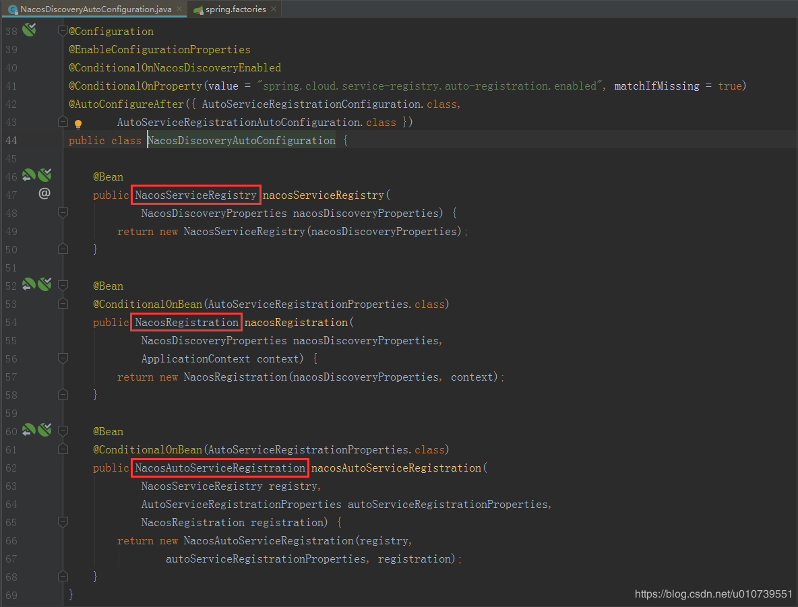Screen dimensions: 798x607
Task: Click 'autoServiceRegistrationProperties' argument on line 67
Action: tap(266, 559)
